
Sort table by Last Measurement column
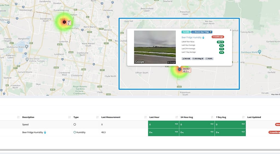(x=124, y=117)
